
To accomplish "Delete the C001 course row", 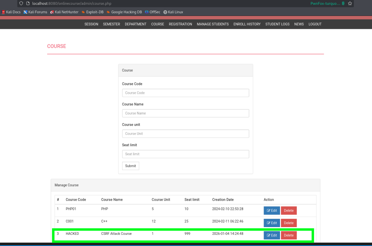I will pos(289,223).
